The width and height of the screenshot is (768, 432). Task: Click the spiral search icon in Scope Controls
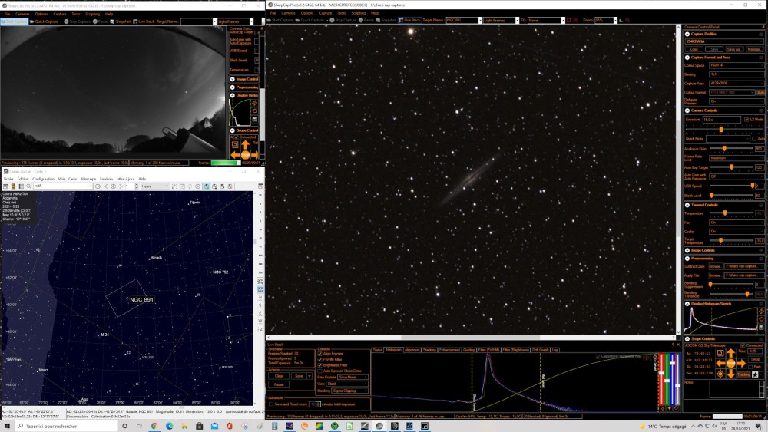point(720,353)
